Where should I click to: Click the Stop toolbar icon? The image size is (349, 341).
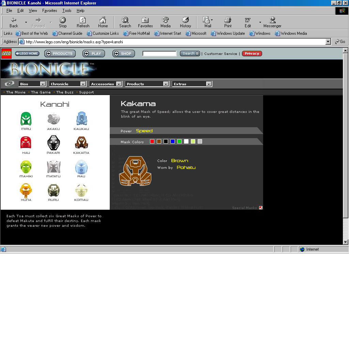63,22
